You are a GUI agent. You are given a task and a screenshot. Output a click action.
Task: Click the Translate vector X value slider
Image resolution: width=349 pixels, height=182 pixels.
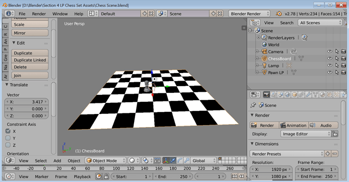point(26,102)
